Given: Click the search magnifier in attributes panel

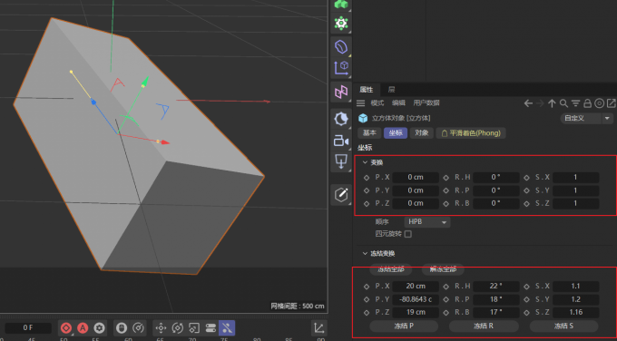Looking at the screenshot, I should click(563, 103).
